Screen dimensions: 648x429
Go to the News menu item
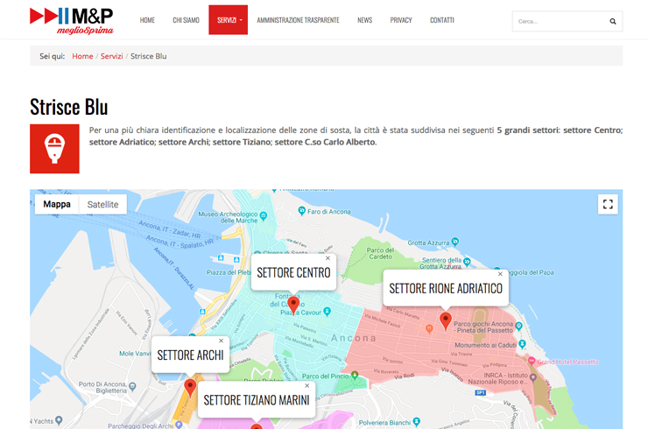pyautogui.click(x=364, y=20)
